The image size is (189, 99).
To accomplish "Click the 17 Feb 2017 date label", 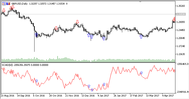I will point(136,96).
